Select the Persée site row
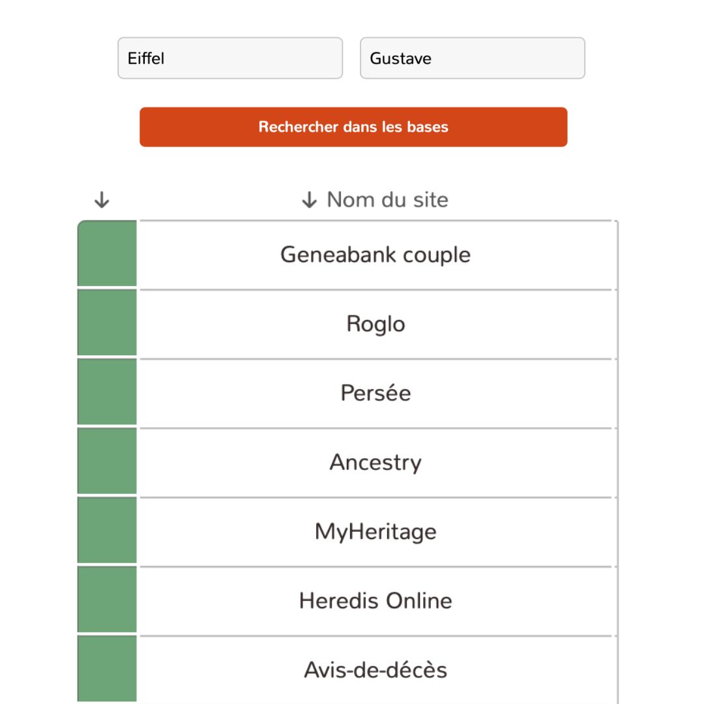The width and height of the screenshot is (704, 704). 375,393
